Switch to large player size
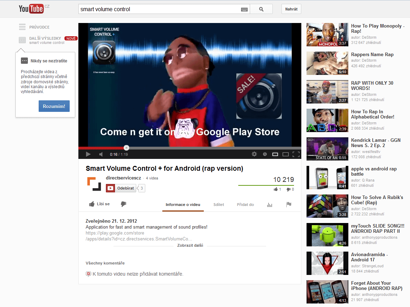Viewport: 410px width, 307px height. click(x=286, y=154)
